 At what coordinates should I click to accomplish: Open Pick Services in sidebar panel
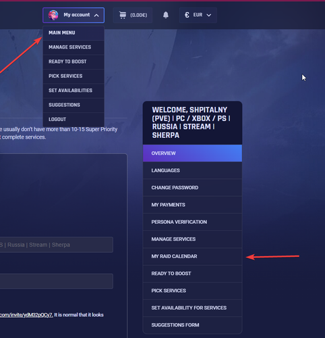coord(192,291)
